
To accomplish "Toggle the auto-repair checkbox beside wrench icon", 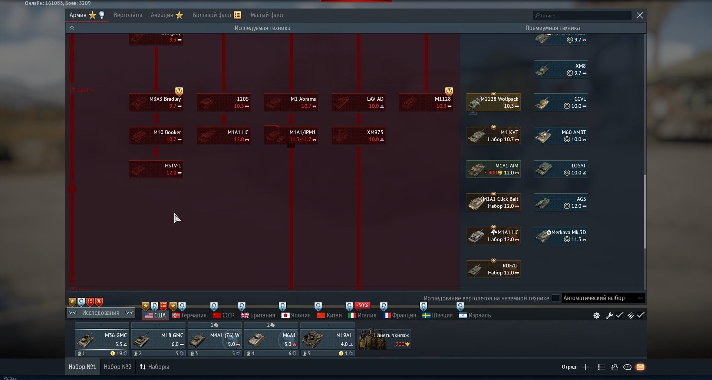I will coord(619,316).
